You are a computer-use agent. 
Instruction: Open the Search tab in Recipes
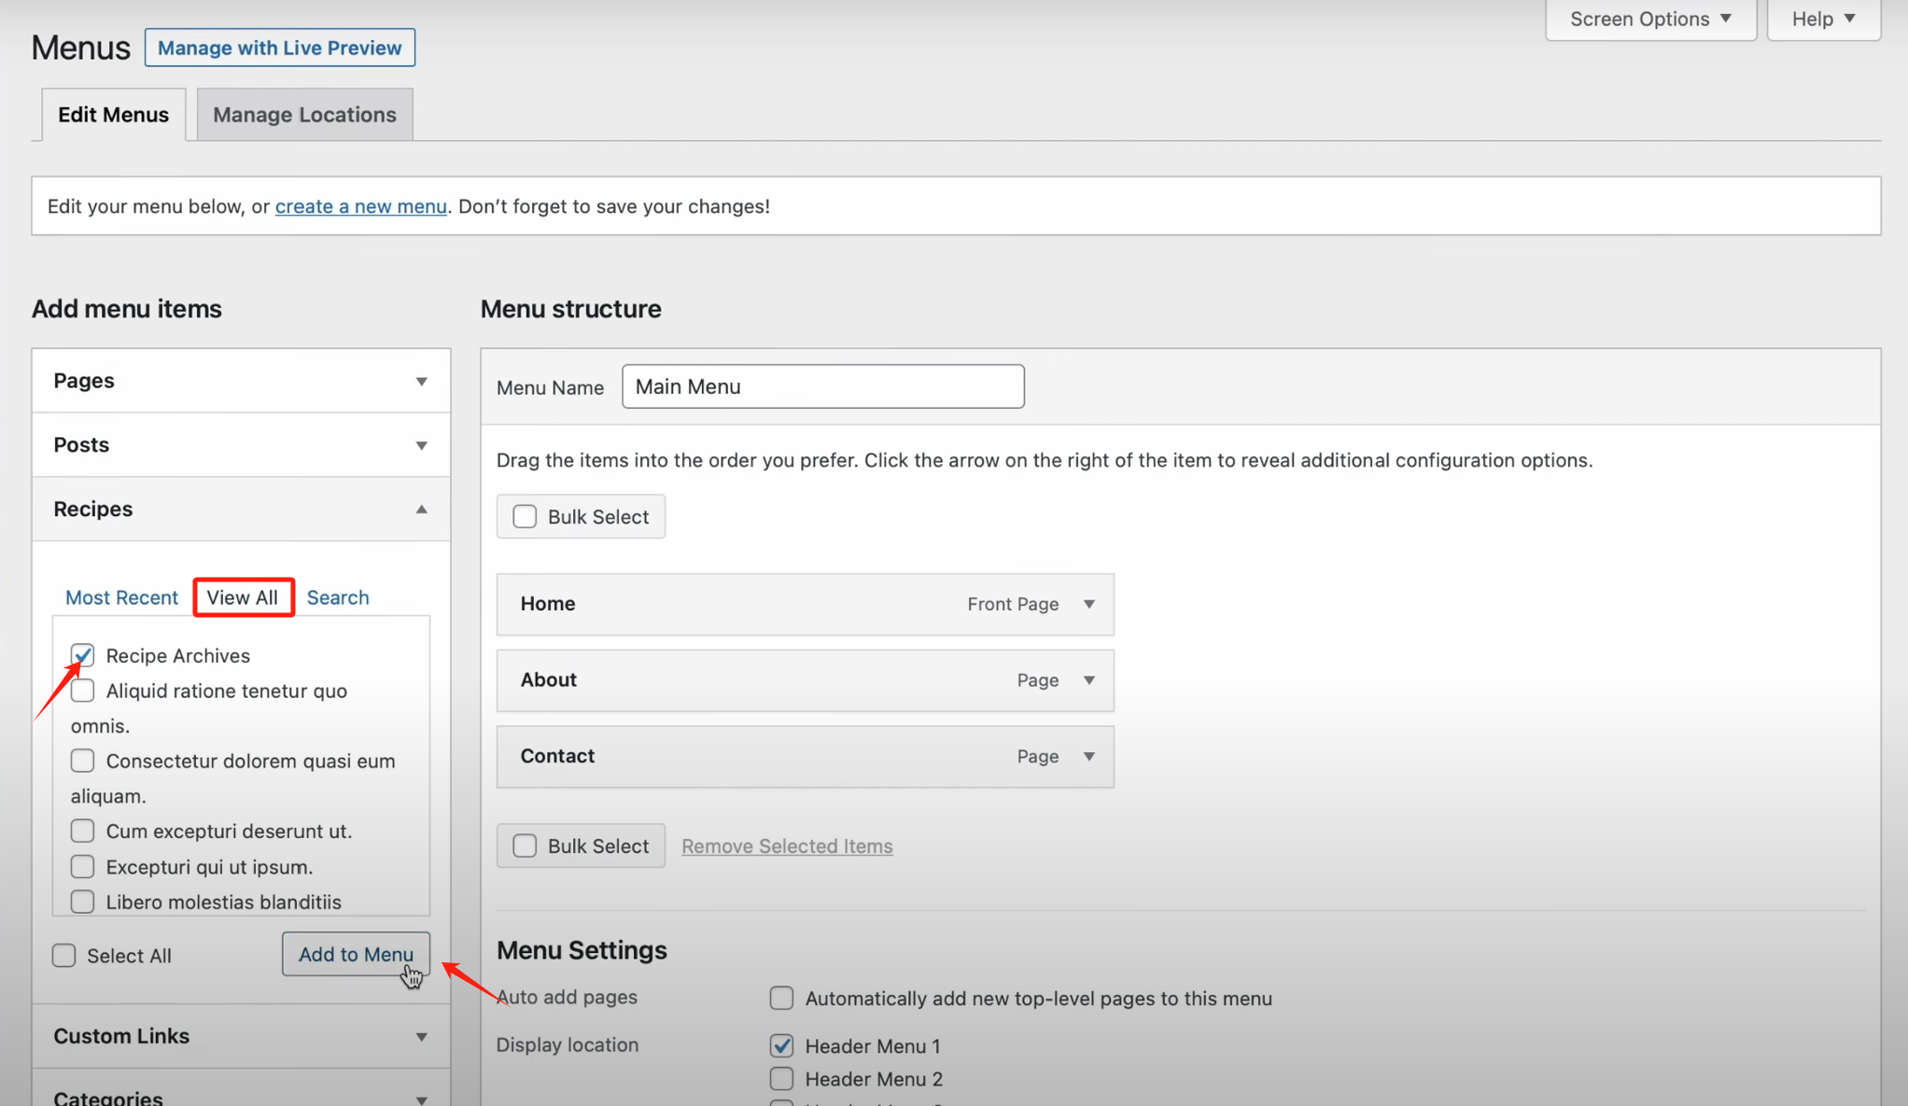338,597
